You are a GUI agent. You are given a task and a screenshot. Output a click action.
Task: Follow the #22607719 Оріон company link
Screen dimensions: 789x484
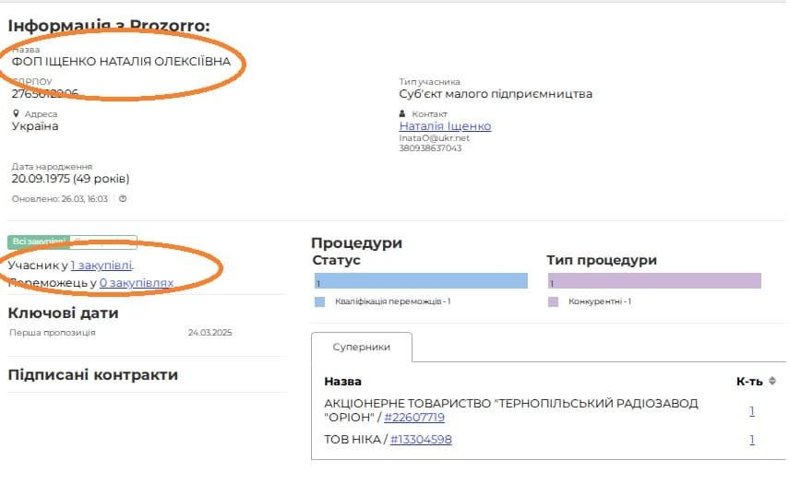(414, 418)
